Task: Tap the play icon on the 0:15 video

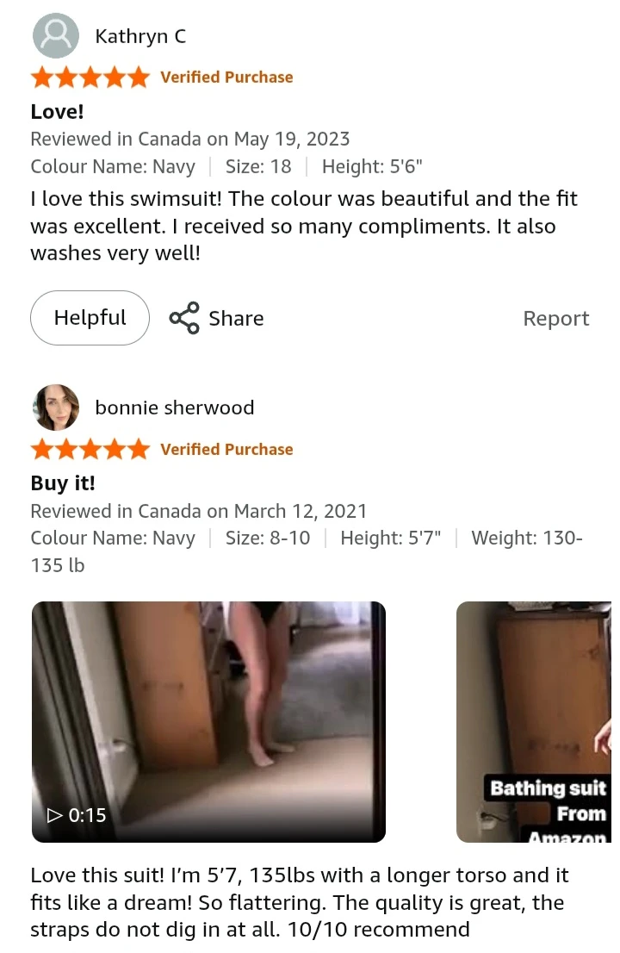Action: [x=54, y=815]
